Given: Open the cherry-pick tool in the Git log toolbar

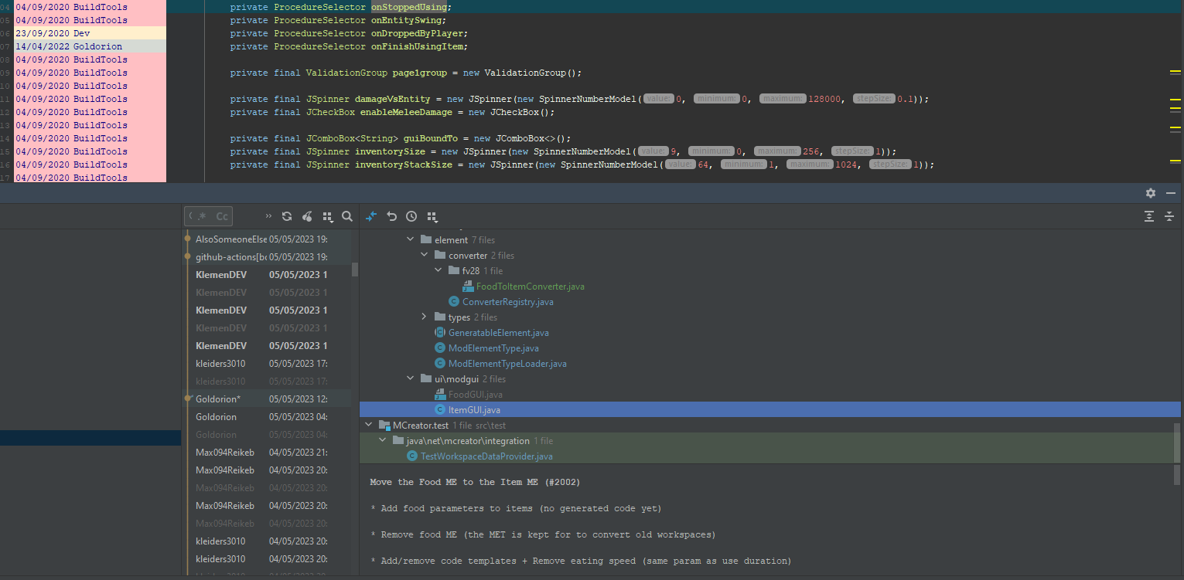Looking at the screenshot, I should 306,216.
